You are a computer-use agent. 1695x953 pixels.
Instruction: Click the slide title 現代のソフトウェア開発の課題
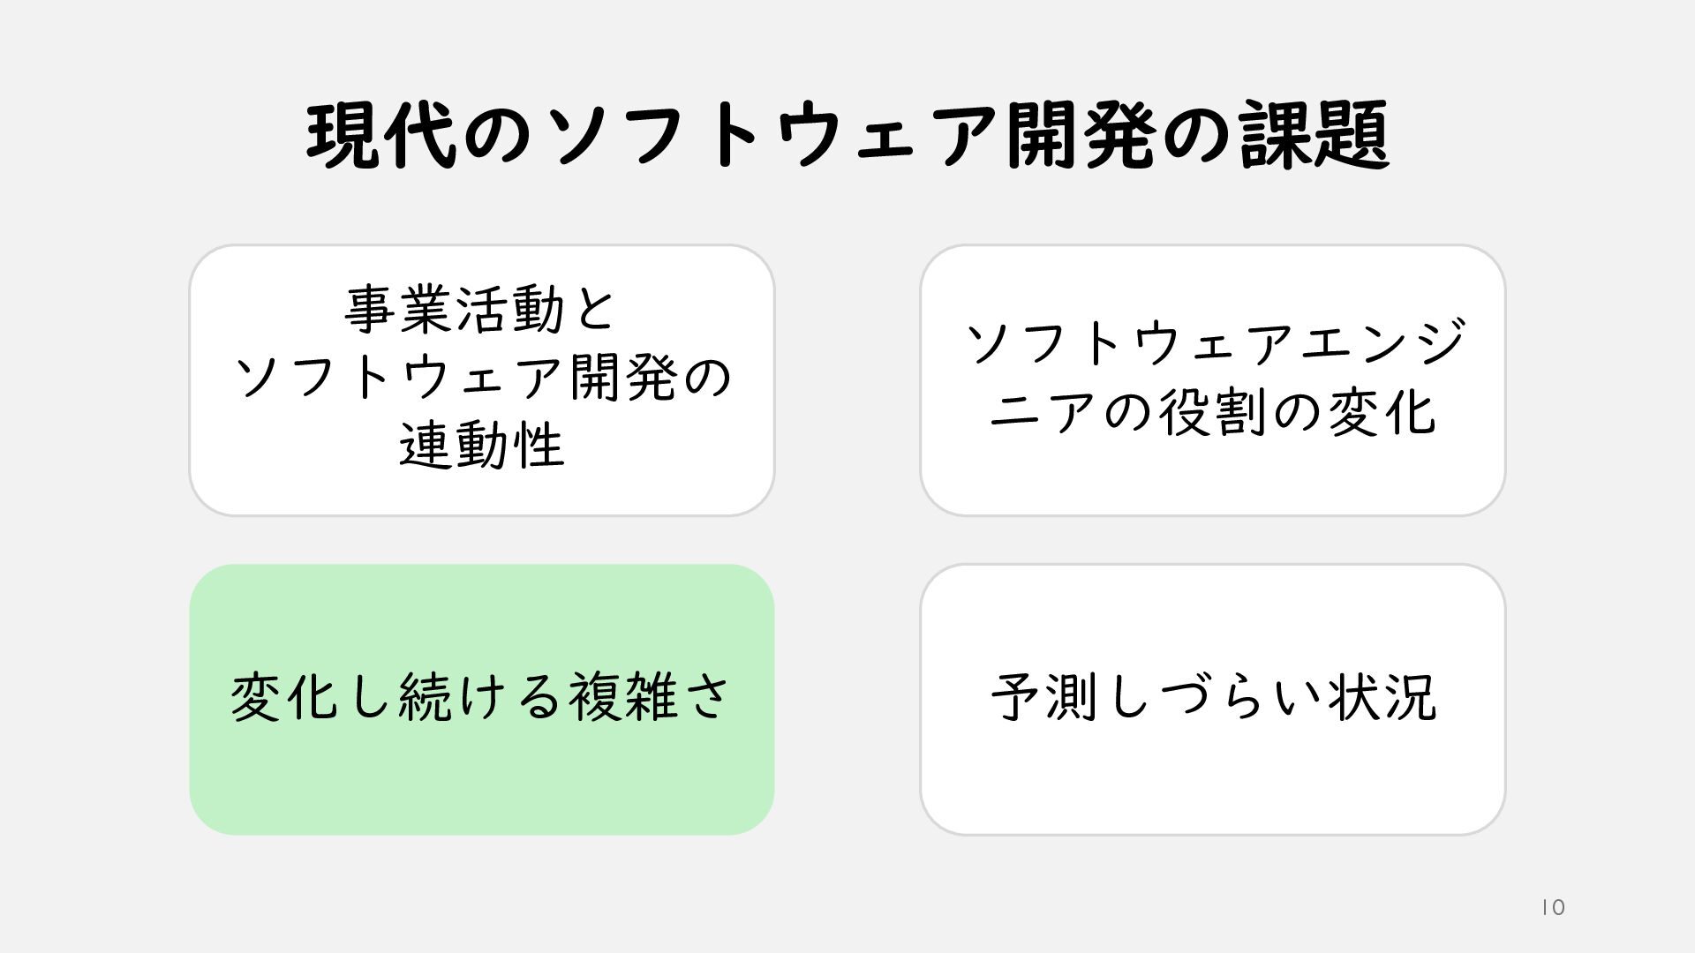[x=847, y=136]
